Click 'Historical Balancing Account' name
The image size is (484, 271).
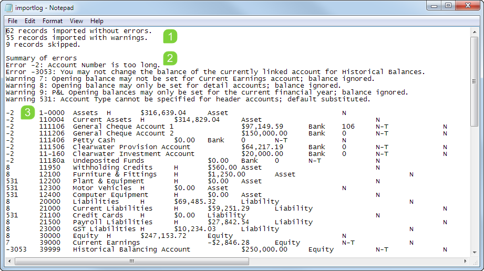pyautogui.click(x=131, y=249)
